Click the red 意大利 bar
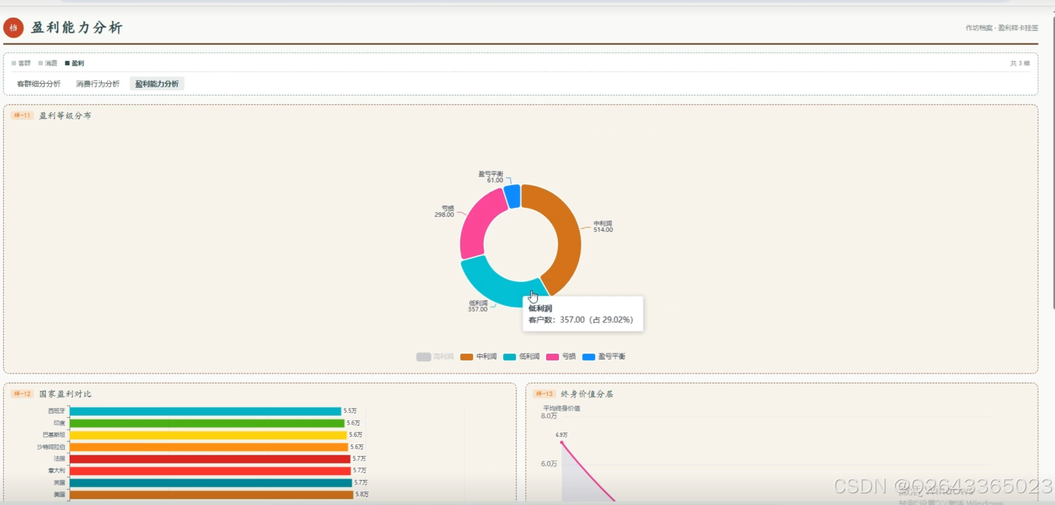The image size is (1055, 505). click(210, 471)
